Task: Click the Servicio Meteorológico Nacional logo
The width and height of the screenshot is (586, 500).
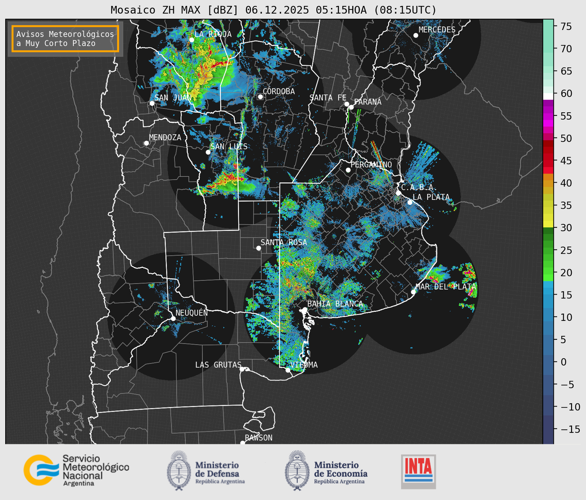Action: 76,470
